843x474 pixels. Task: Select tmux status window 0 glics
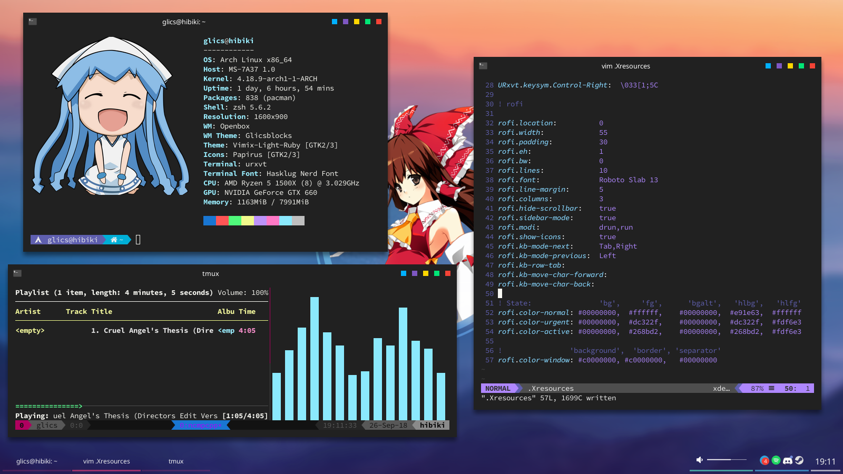pos(40,425)
